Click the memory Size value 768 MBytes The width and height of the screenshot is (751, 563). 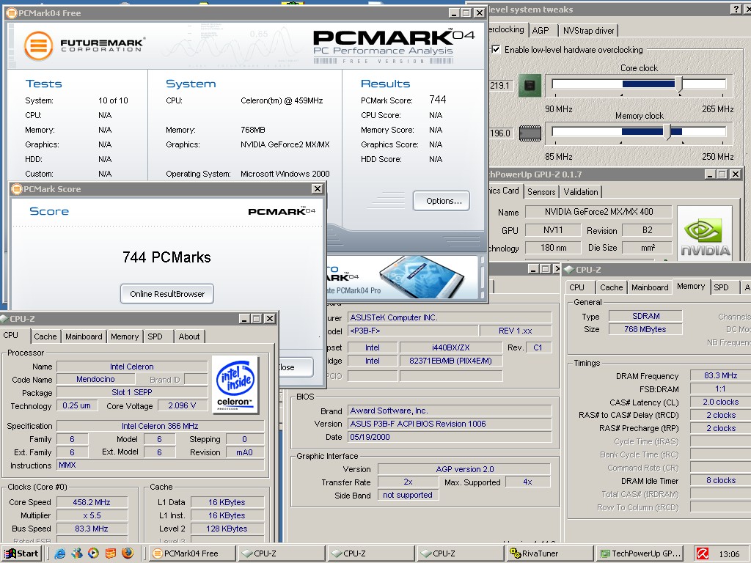pos(645,329)
